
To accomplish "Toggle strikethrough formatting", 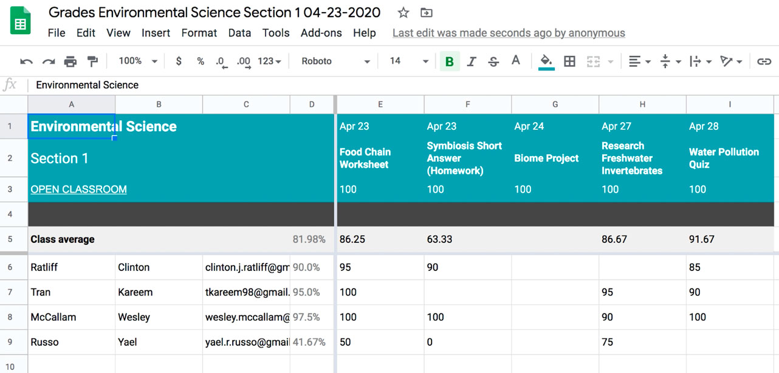I will (x=493, y=61).
